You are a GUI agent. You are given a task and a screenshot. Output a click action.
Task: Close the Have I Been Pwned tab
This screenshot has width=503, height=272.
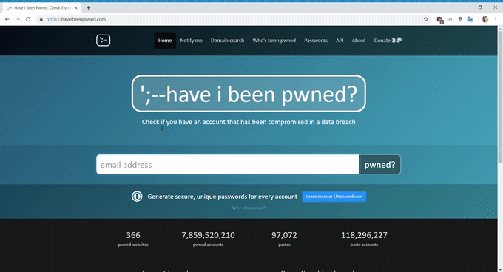coord(76,7)
